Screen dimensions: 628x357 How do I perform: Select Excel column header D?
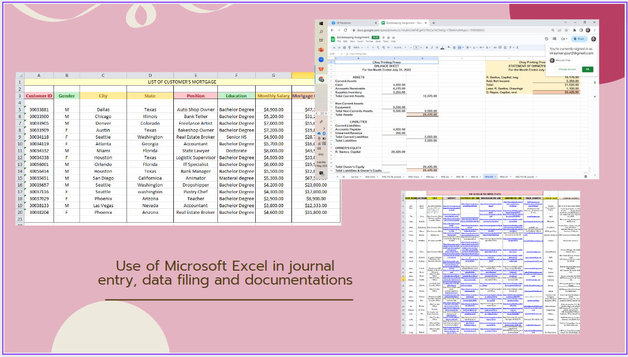(150, 75)
